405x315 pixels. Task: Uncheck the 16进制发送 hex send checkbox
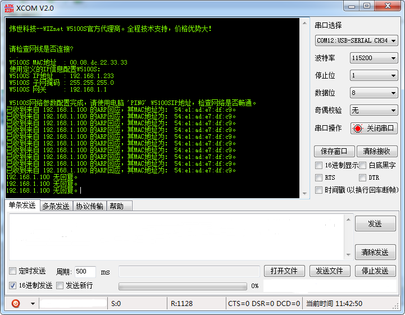pyautogui.click(x=12, y=285)
